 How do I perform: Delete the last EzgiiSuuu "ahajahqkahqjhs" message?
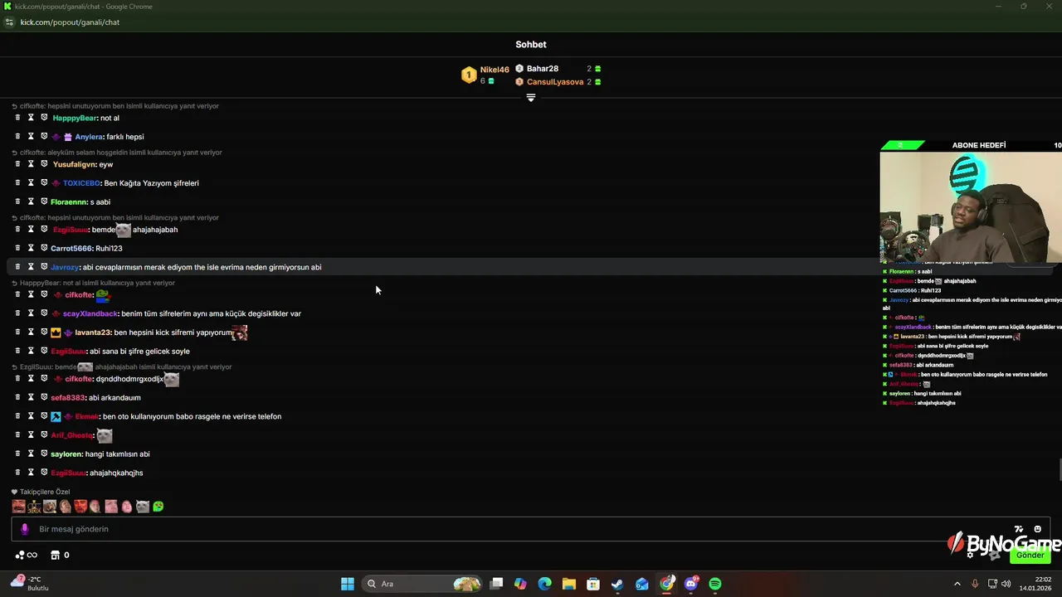(17, 473)
